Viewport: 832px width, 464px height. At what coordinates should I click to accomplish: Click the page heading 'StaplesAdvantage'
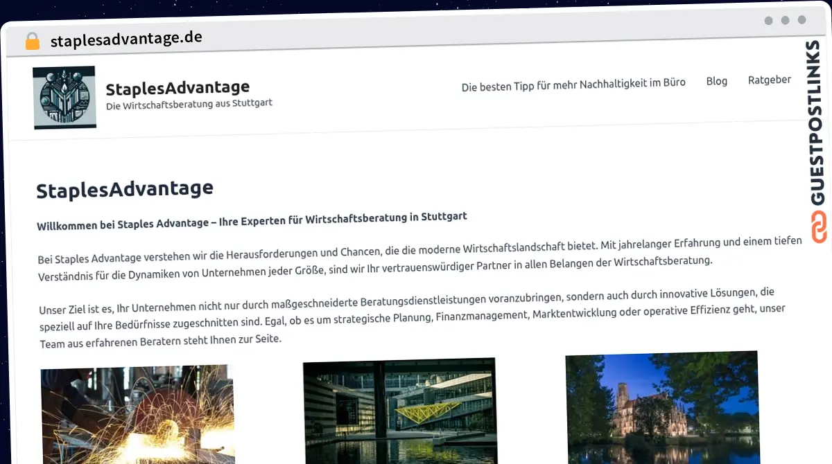[125, 189]
